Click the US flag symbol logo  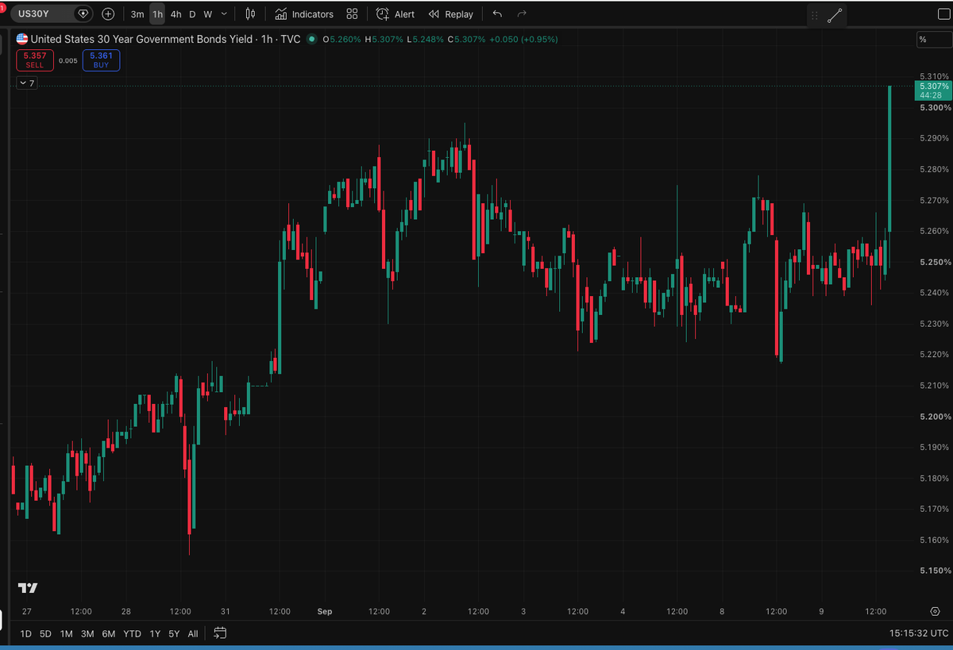22,39
